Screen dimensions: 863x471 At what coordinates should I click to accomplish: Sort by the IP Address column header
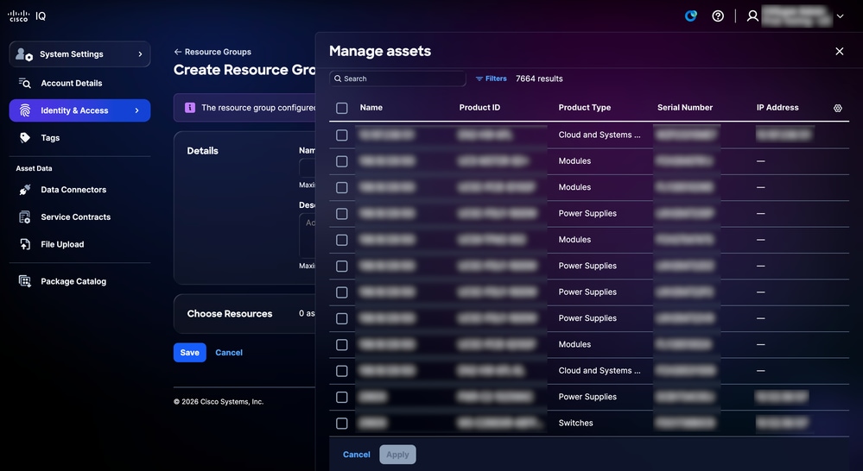click(777, 108)
